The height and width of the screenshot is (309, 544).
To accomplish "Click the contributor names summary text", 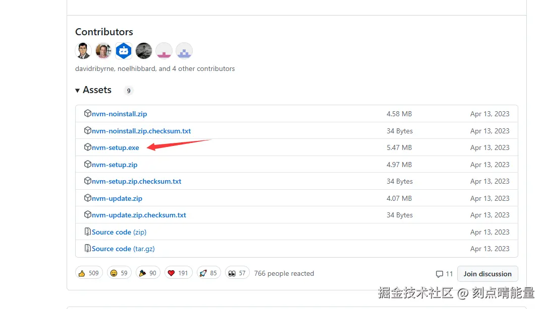I will tap(155, 68).
